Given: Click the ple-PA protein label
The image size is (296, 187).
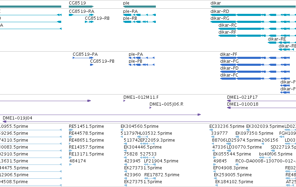Looking at the screenshot, I should click(x=136, y=54).
